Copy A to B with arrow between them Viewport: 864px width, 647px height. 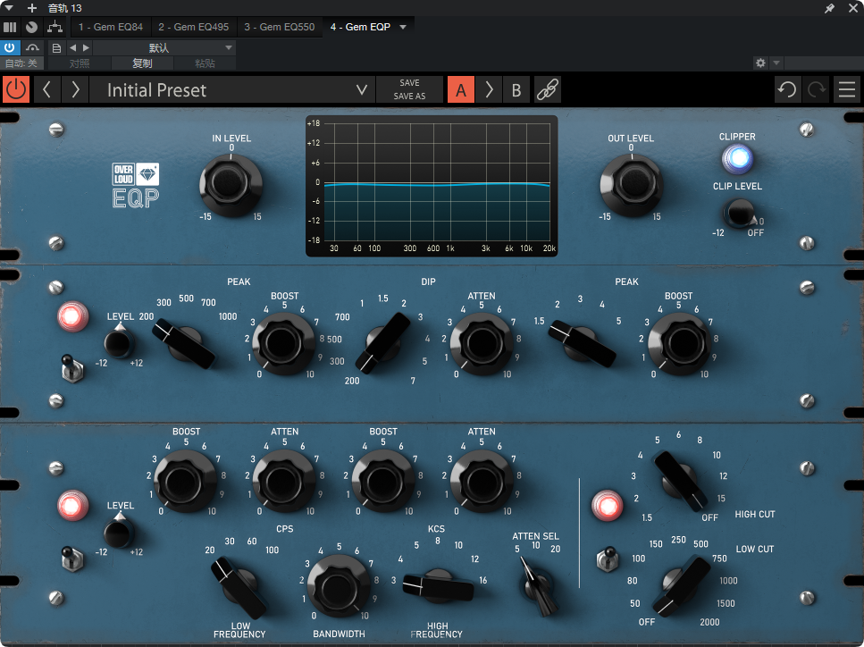click(x=489, y=89)
